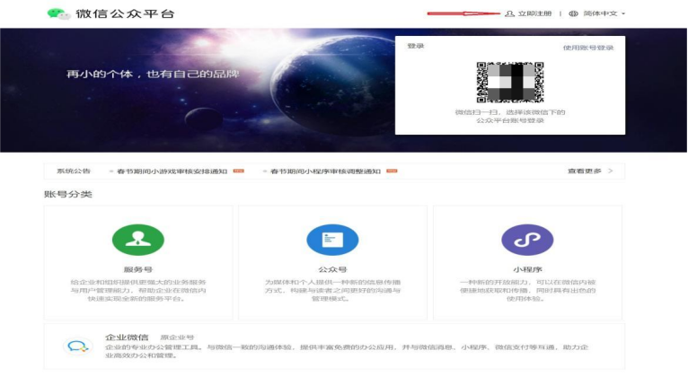
Task: Click the login QR code
Action: (510, 82)
